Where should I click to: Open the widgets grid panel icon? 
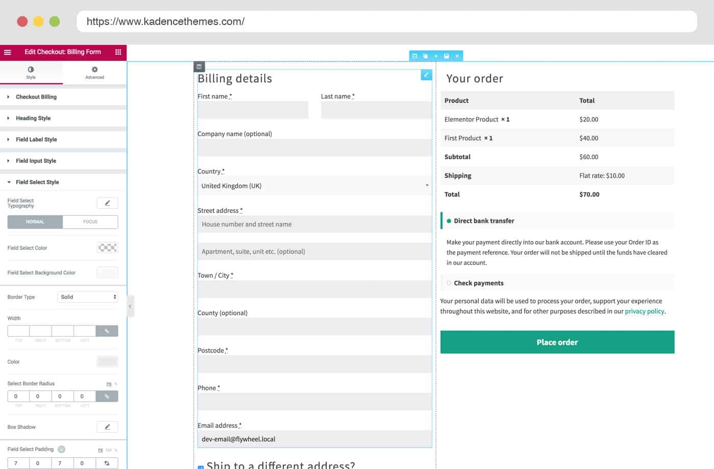click(118, 52)
